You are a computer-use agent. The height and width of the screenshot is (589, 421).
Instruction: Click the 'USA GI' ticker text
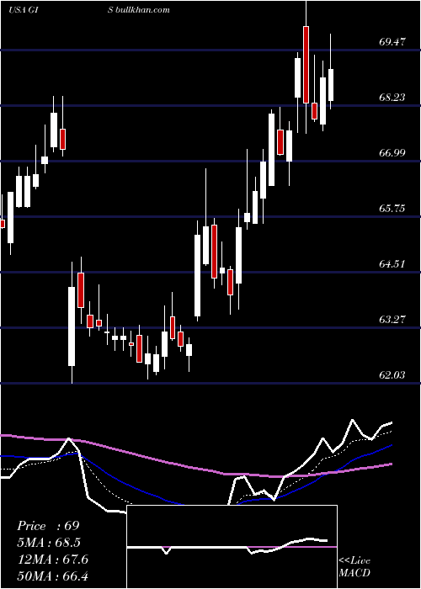(x=23, y=10)
